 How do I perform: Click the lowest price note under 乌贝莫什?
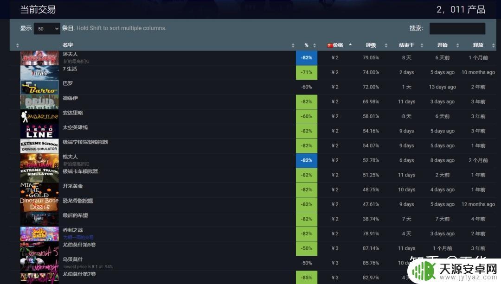(x=88, y=267)
